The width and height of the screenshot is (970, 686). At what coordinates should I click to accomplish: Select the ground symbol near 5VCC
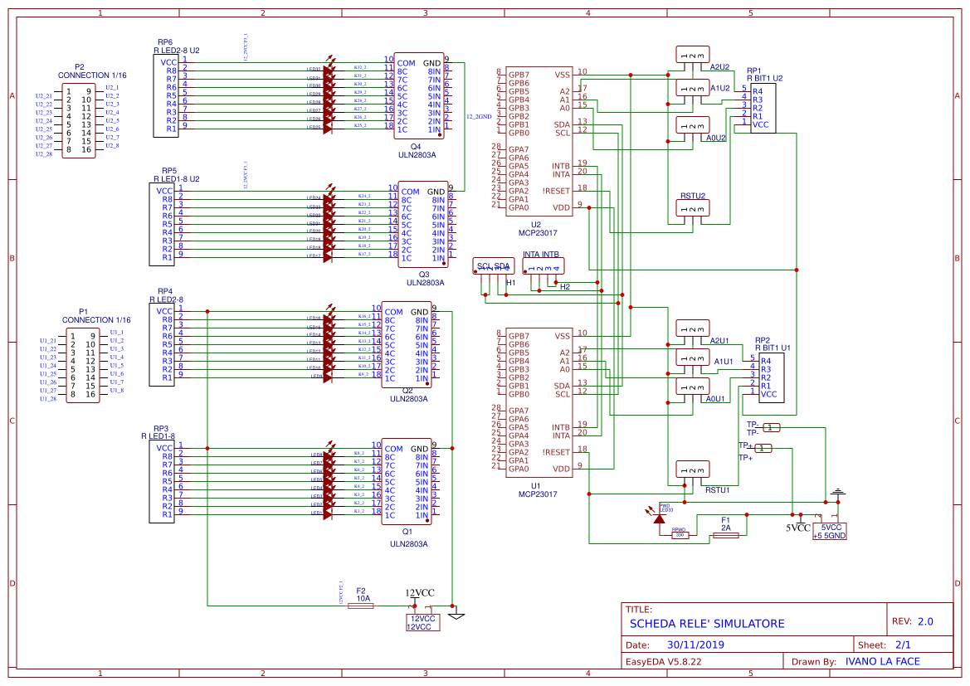click(x=837, y=491)
